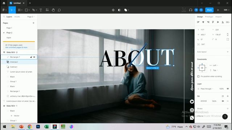Align right using alignment icon
232x130 pixels.
pos(208,22)
